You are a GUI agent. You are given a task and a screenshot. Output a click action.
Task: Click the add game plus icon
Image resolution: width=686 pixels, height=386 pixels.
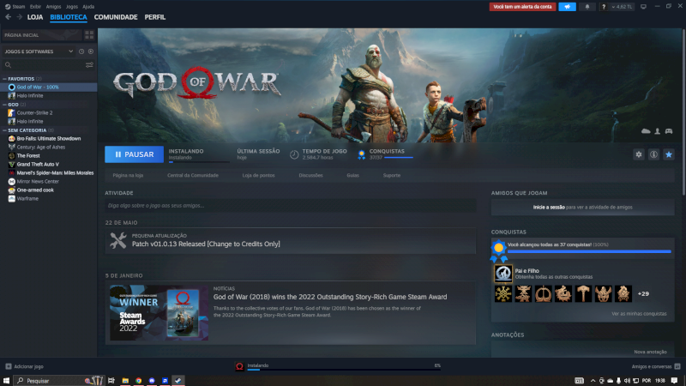point(9,366)
